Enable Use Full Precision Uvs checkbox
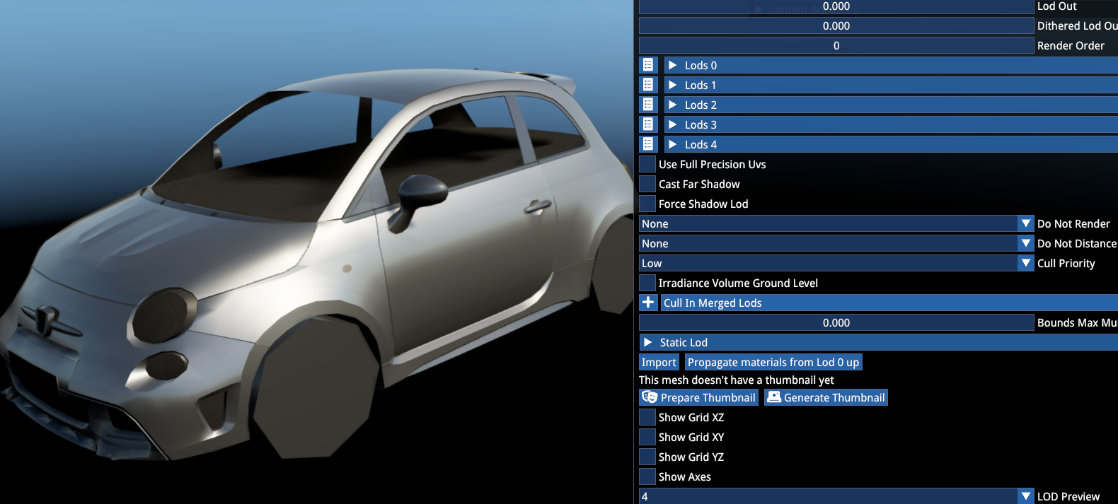The width and height of the screenshot is (1118, 504). [647, 164]
